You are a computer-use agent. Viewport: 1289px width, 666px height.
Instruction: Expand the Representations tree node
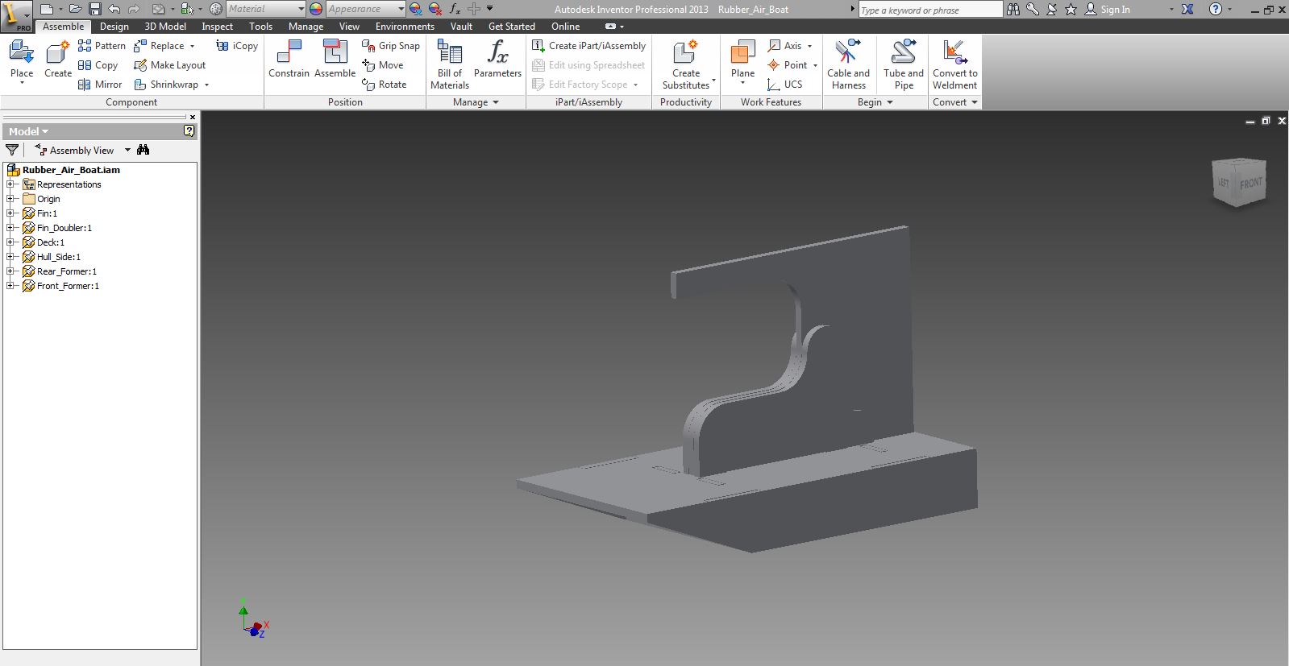tap(10, 184)
